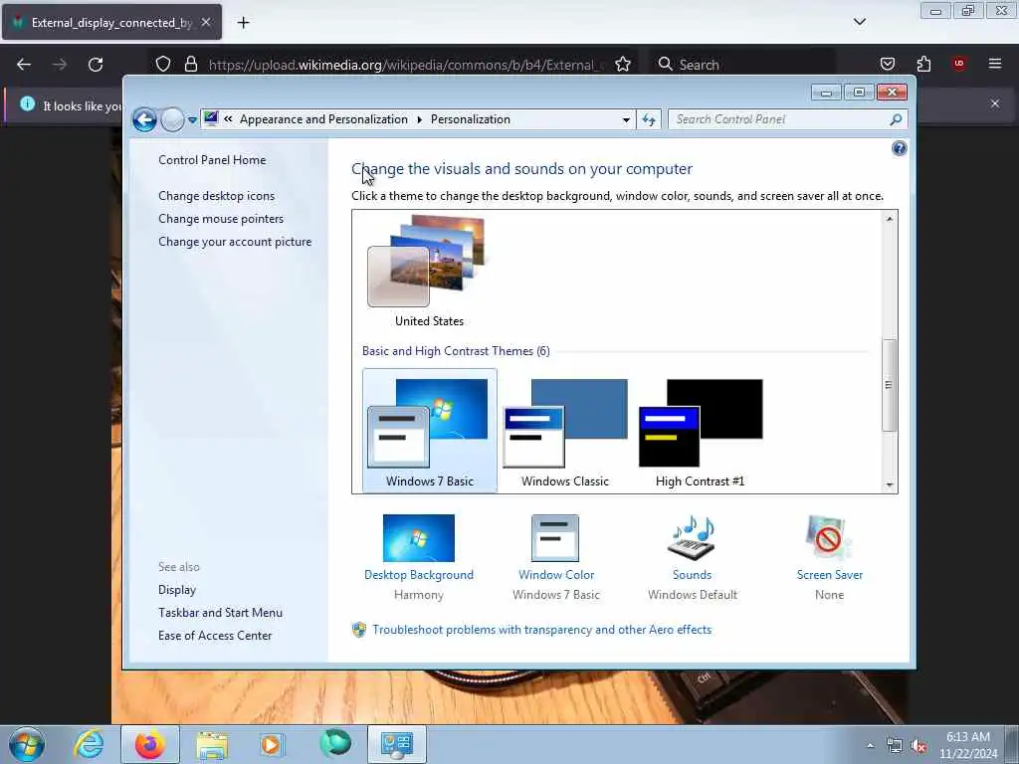Click the info icon in notification bar
Image resolution: width=1019 pixels, height=764 pixels.
coord(27,103)
